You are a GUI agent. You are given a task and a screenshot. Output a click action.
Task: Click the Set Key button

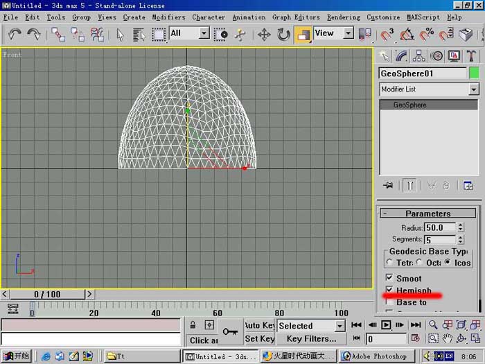coord(260,338)
